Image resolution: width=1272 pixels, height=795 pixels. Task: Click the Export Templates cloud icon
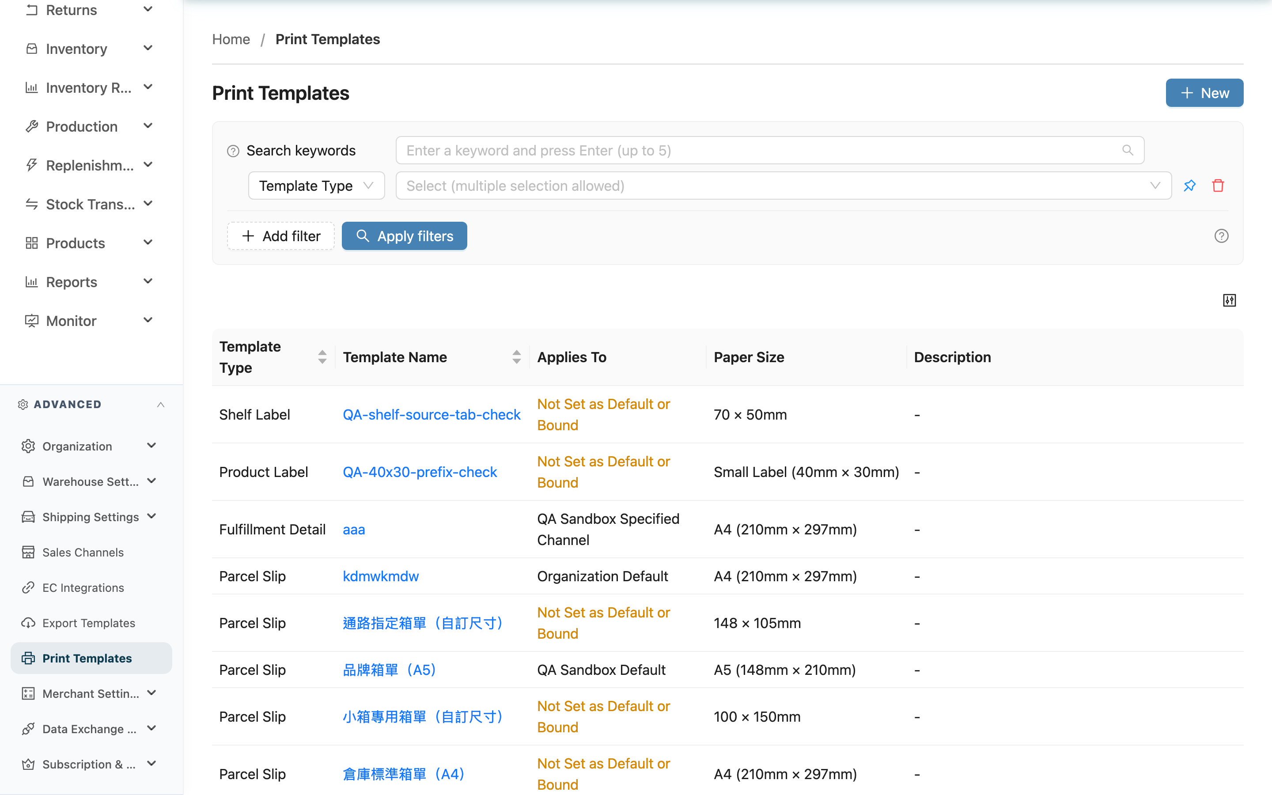28,623
